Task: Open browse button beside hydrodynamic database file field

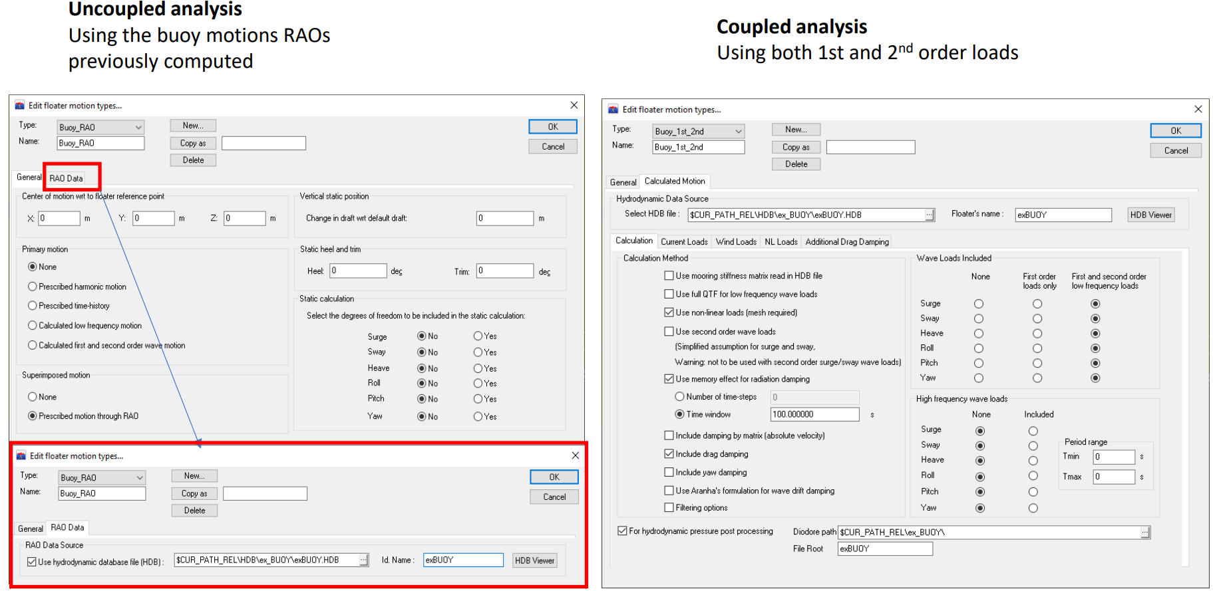Action: 364,560
